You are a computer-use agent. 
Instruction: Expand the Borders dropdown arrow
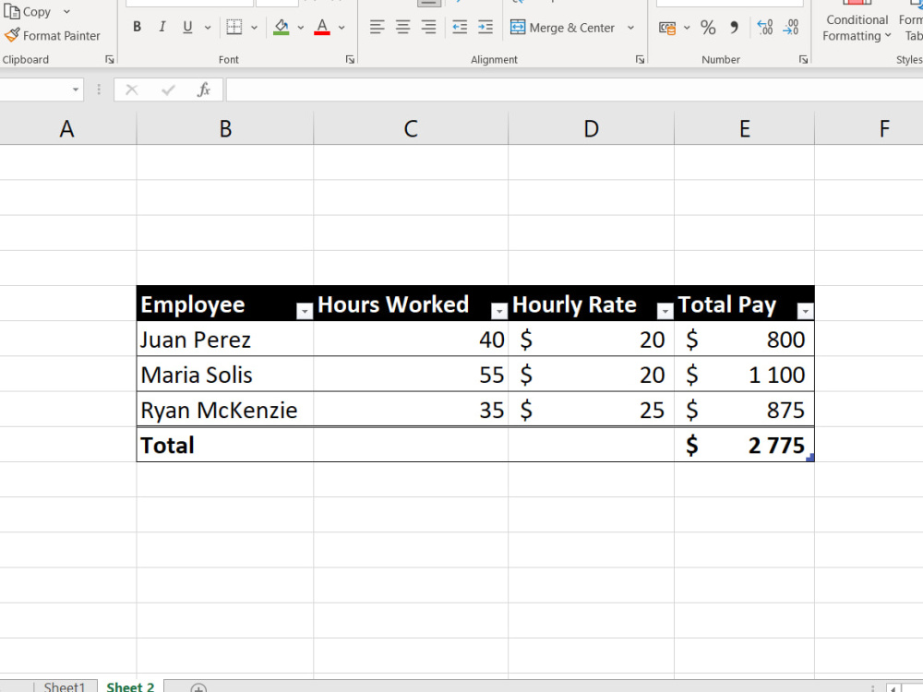click(255, 28)
